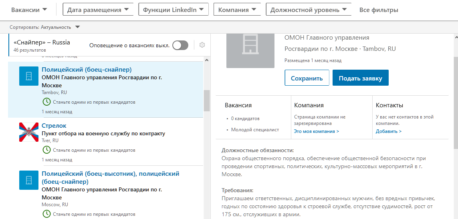Open the job alert settings gear

202,45
